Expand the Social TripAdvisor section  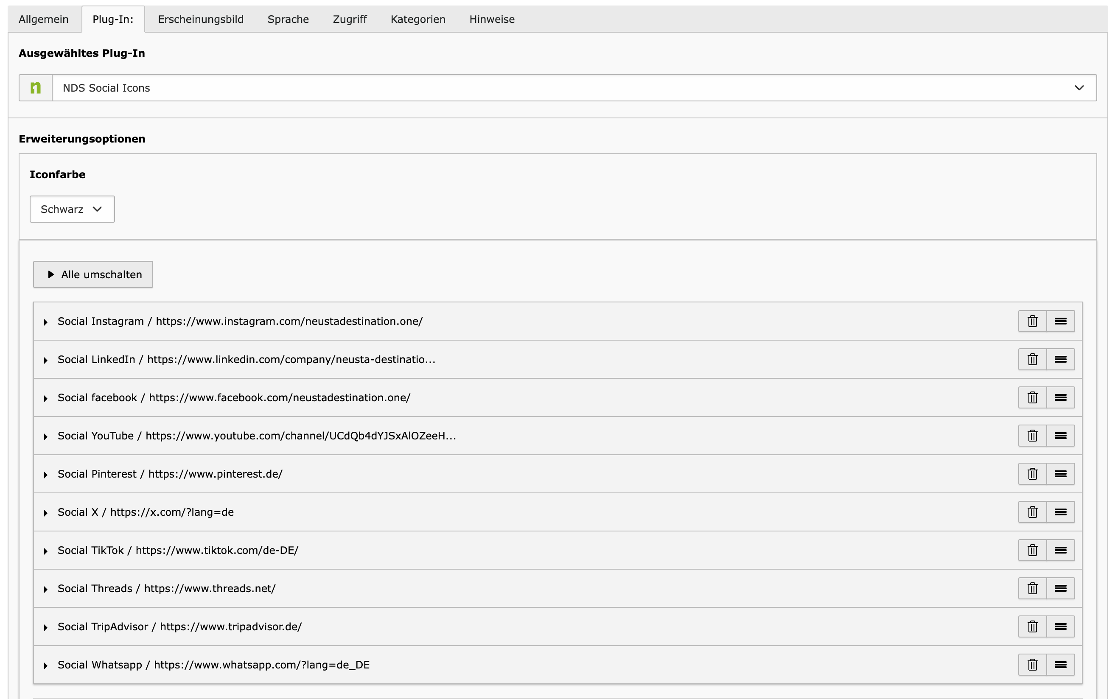pyautogui.click(x=46, y=627)
